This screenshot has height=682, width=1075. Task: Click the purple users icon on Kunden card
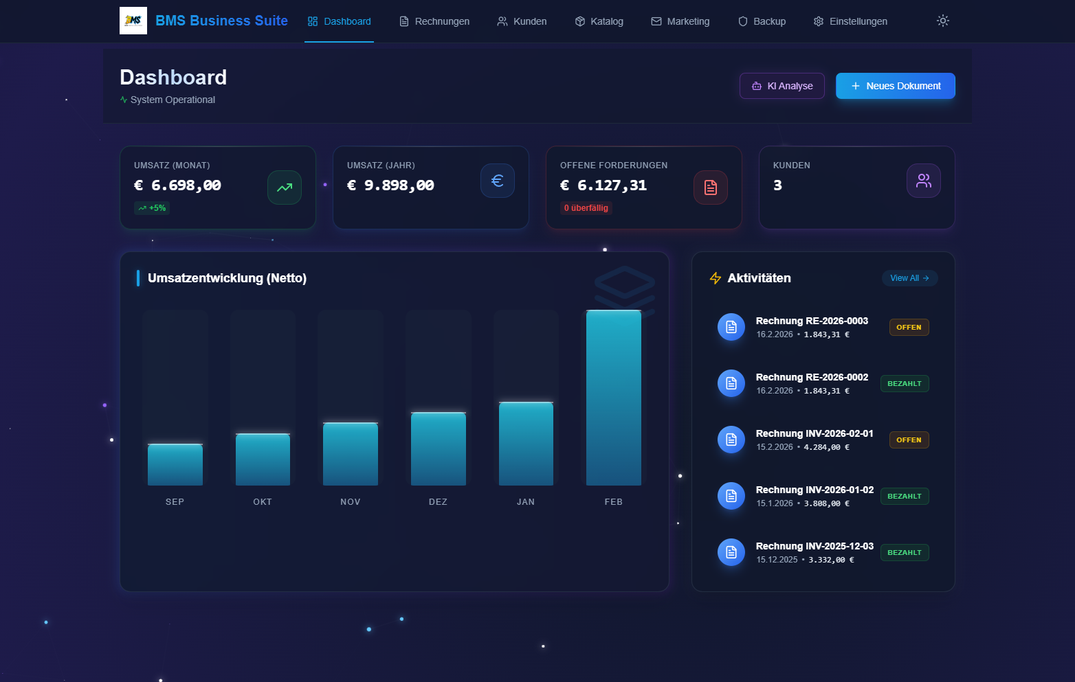pyautogui.click(x=924, y=181)
